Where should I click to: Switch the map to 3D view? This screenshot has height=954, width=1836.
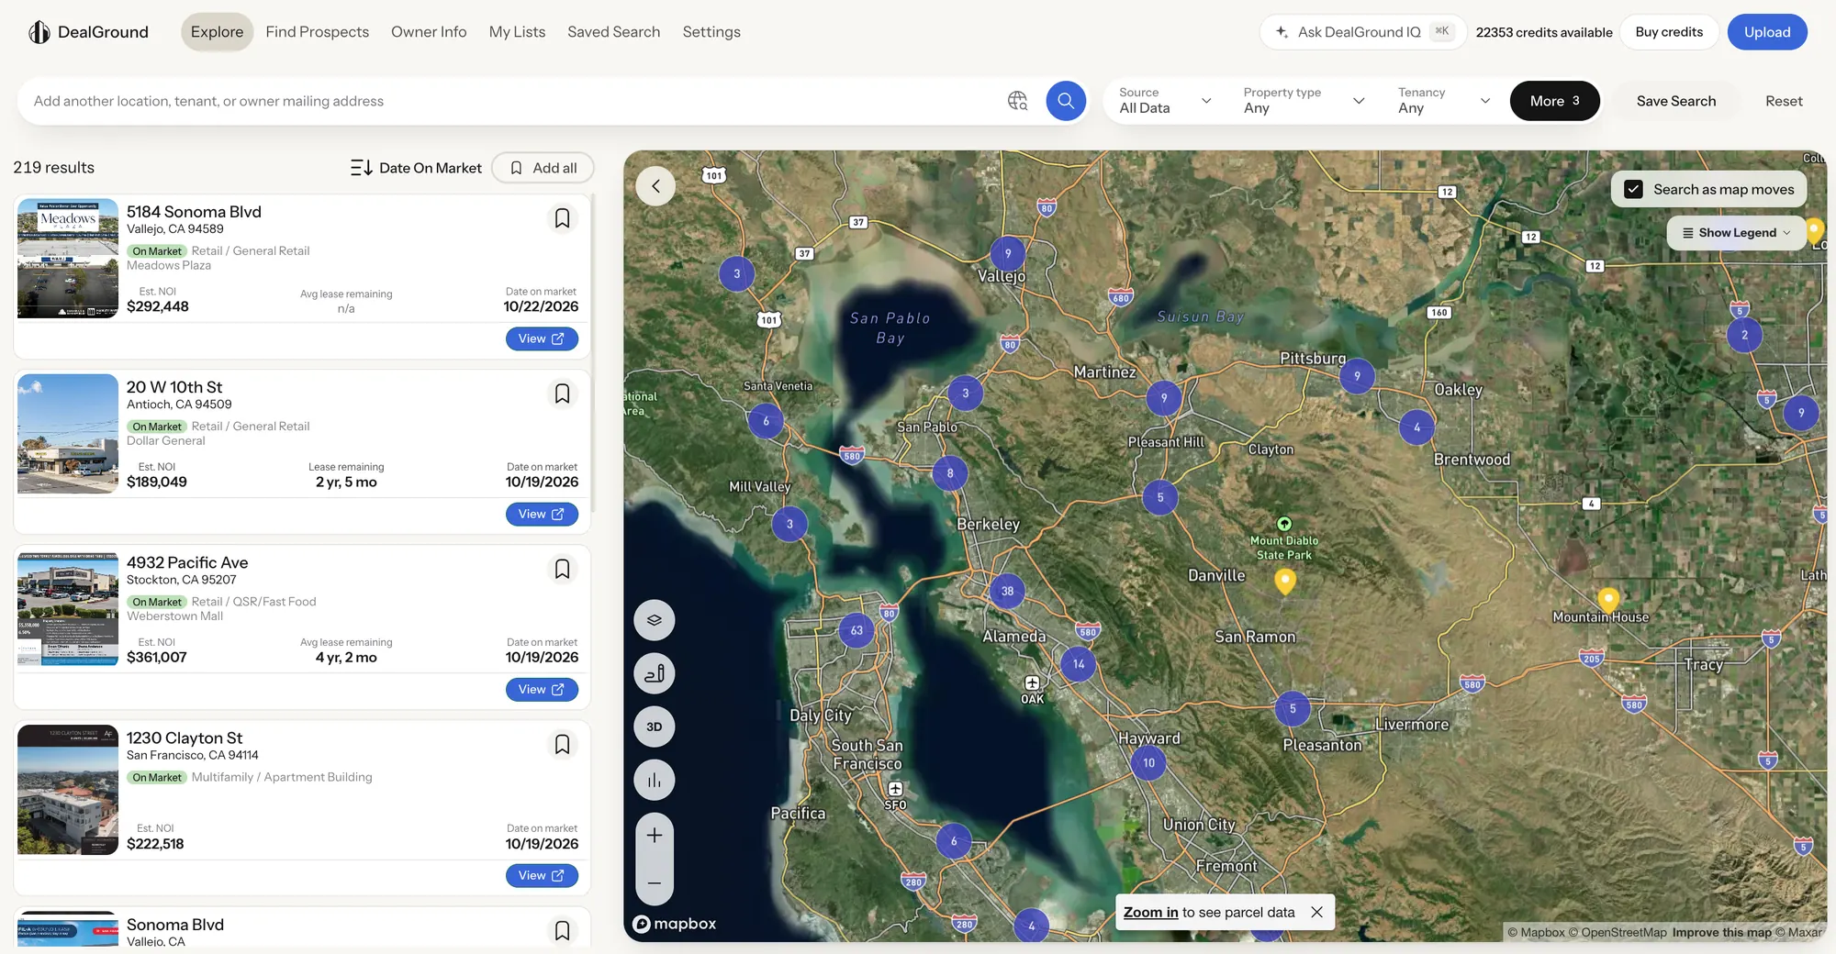[655, 727]
